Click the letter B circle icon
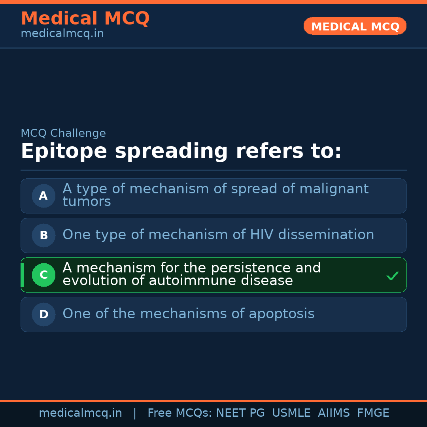Viewport: 427px width, 427px height. 43,235
